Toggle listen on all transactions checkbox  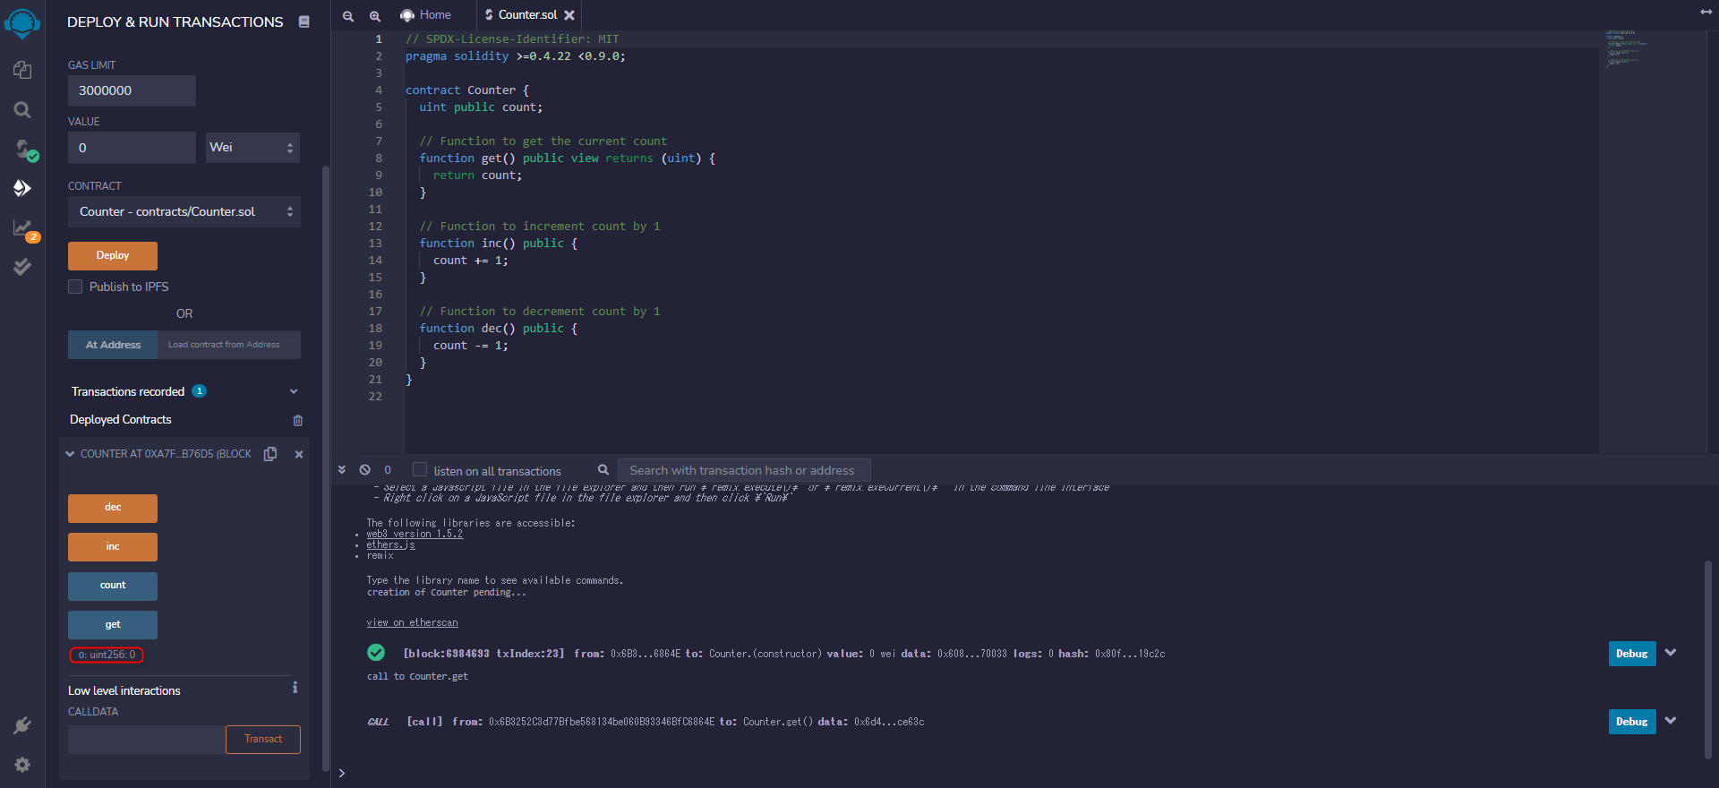420,470
